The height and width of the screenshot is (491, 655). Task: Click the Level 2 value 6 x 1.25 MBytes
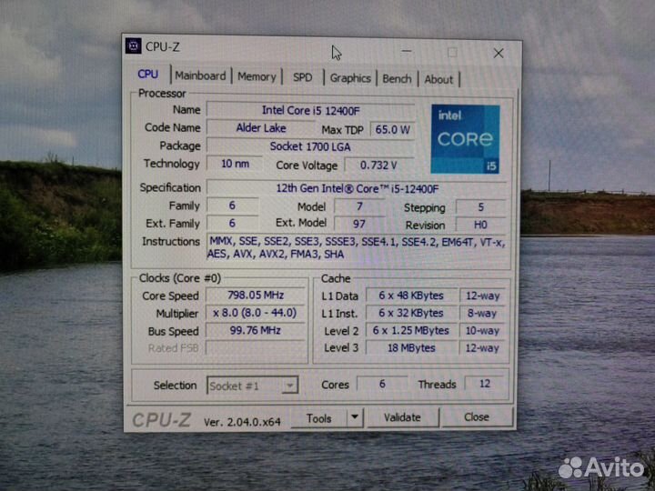(411, 330)
